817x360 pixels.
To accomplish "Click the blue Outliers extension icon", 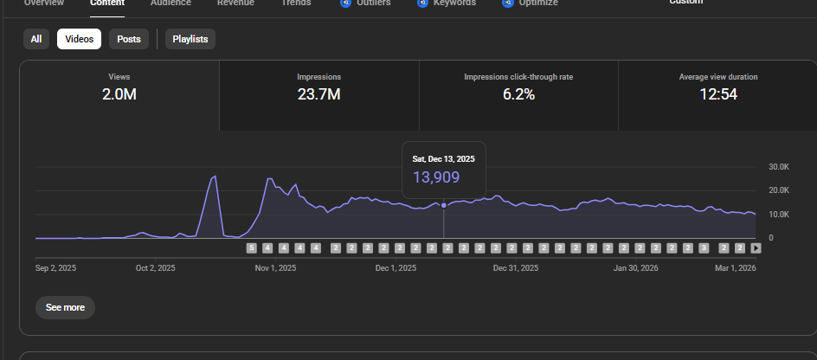I will pos(346,3).
